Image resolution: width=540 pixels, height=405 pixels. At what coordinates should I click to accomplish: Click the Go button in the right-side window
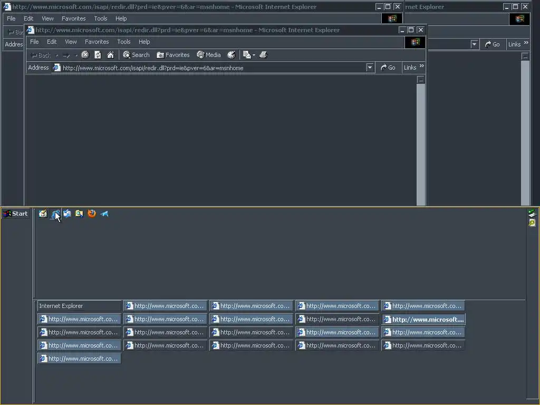(x=493, y=44)
